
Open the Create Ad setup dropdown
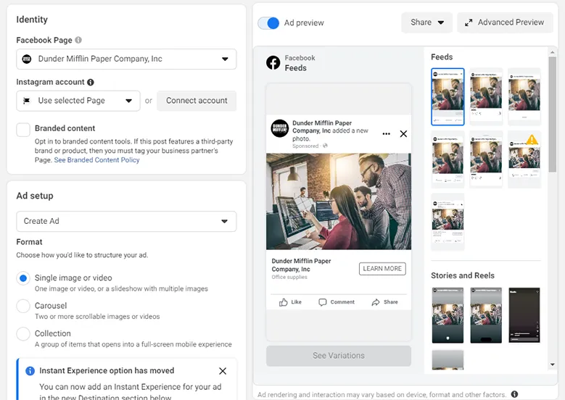click(x=126, y=221)
